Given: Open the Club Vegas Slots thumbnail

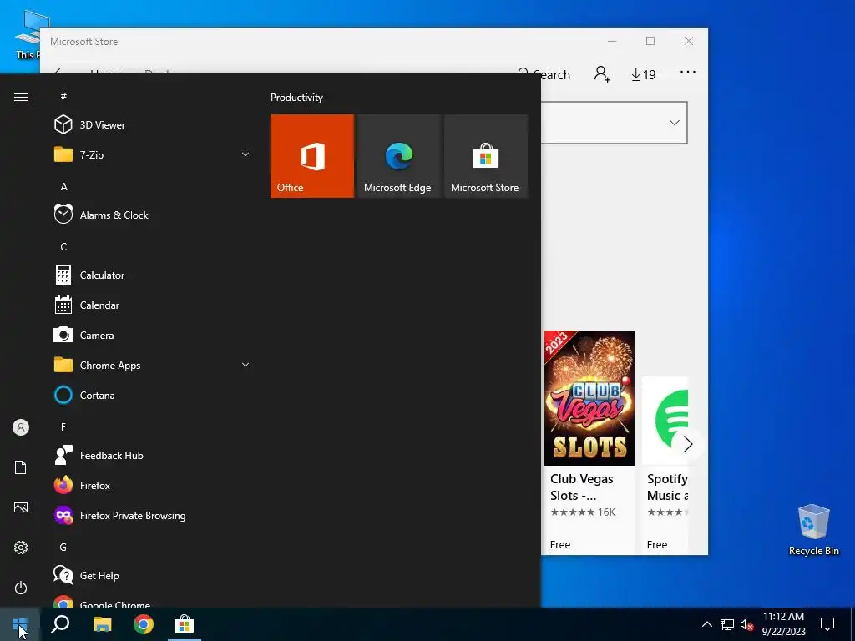Looking at the screenshot, I should pos(589,398).
